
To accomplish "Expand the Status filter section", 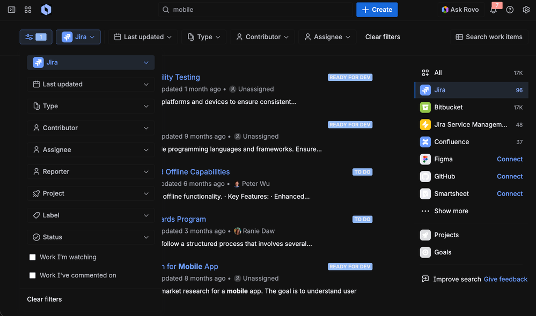I will pos(90,237).
